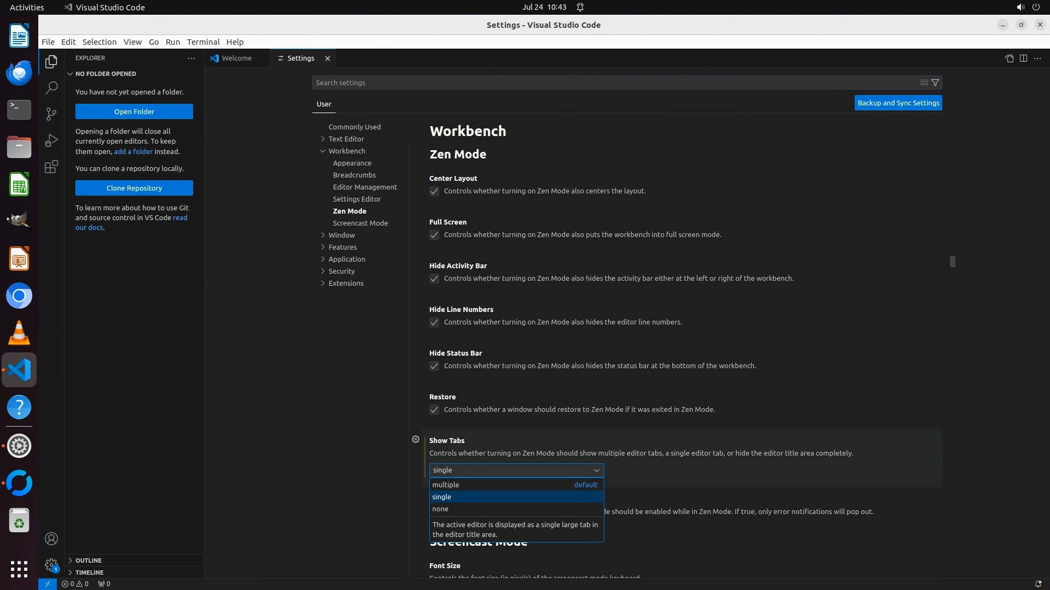1050x590 pixels.
Task: Open Run and Debug view icon
Action: 51,140
